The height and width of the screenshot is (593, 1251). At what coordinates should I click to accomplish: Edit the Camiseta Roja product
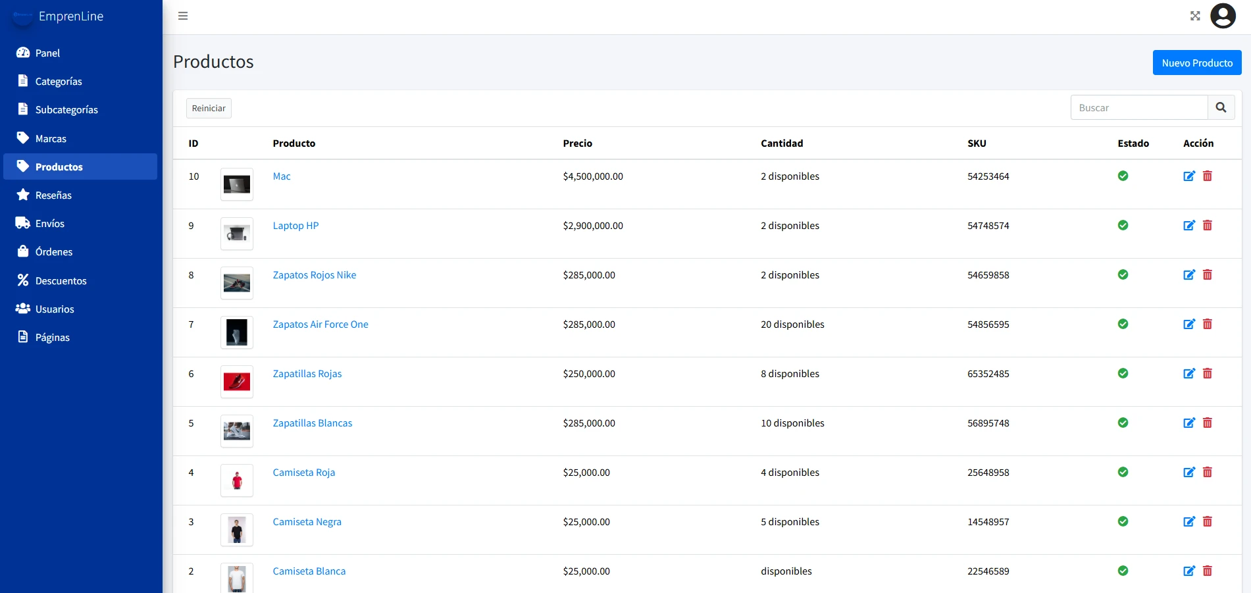tap(1189, 472)
